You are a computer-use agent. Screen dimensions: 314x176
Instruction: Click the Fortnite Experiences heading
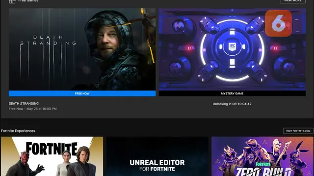pyautogui.click(x=18, y=131)
